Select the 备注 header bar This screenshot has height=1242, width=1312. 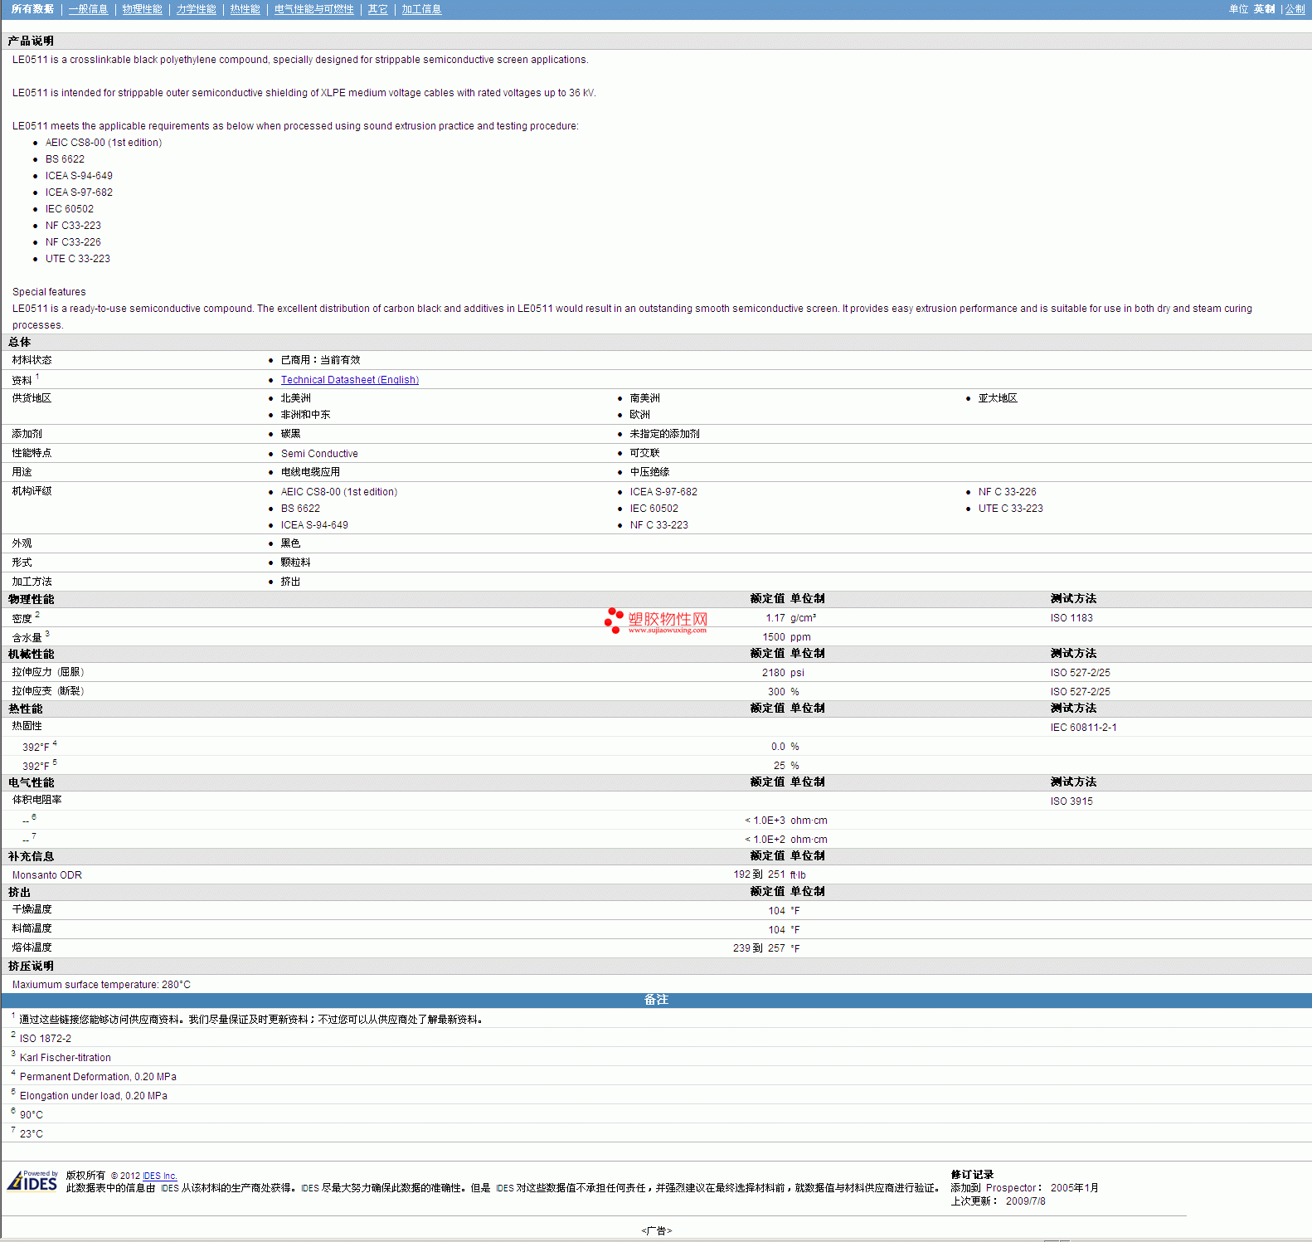656,1000
